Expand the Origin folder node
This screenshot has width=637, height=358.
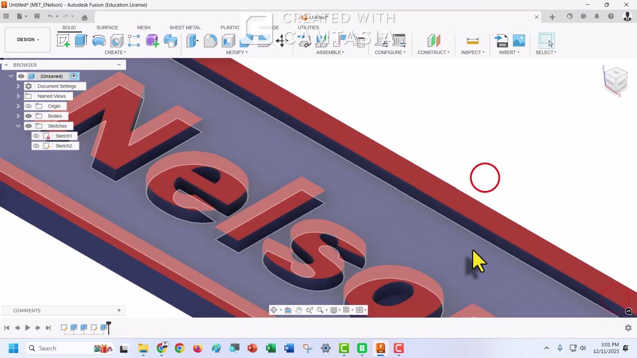point(18,106)
